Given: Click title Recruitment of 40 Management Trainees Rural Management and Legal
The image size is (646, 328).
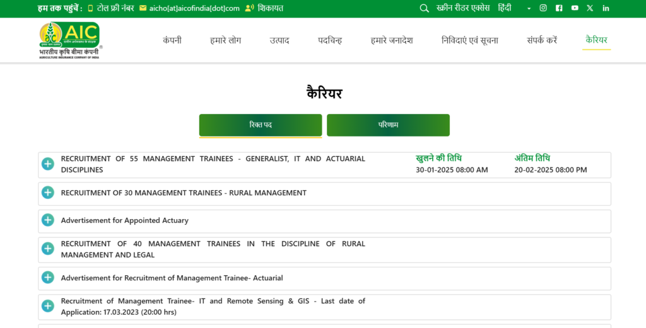Looking at the screenshot, I should pyautogui.click(x=213, y=249).
